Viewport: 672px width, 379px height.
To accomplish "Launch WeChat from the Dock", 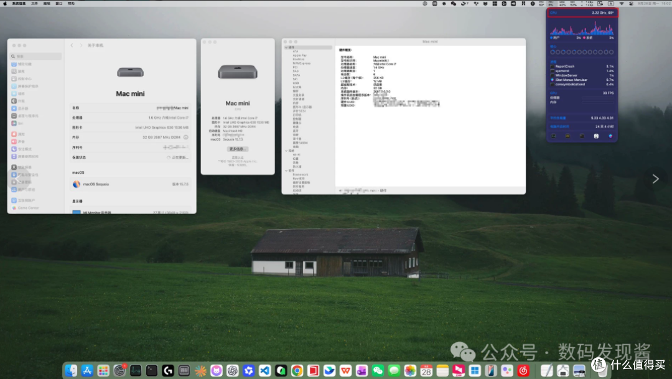I will 378,370.
